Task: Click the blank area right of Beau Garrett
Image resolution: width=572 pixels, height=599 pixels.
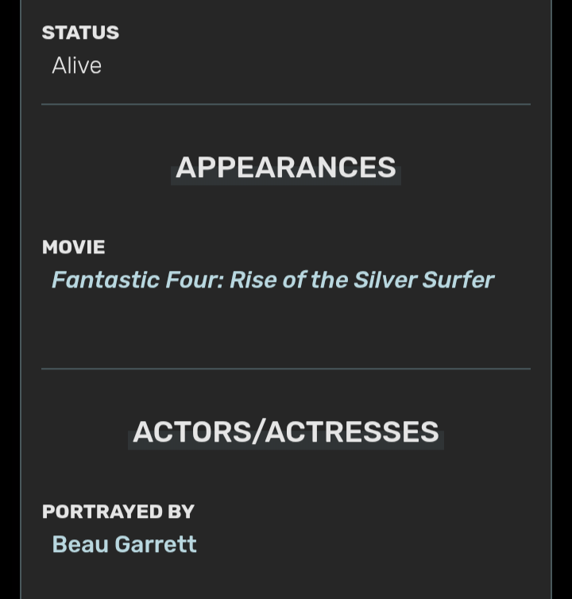Action: coord(363,544)
